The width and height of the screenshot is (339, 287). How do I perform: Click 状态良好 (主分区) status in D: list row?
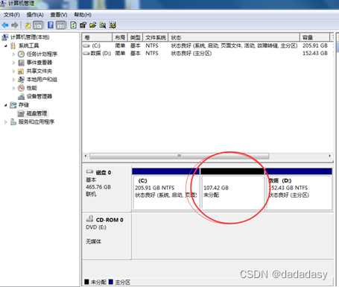pyautogui.click(x=191, y=53)
